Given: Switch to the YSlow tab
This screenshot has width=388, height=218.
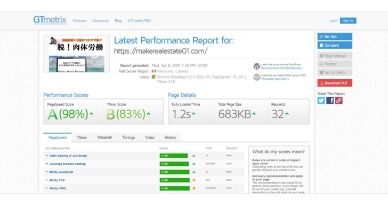Looking at the screenshot, I should (x=82, y=138).
